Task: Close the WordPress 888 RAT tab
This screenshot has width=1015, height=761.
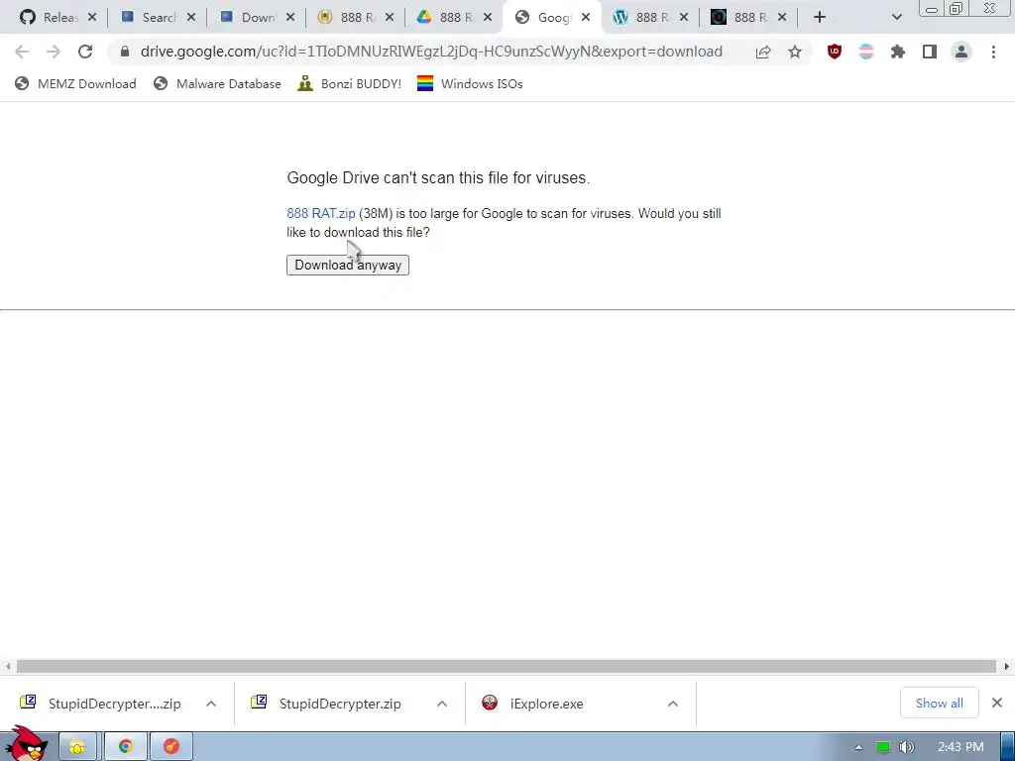Action: click(684, 18)
